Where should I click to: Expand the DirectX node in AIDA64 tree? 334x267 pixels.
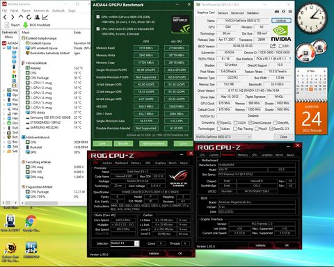[4, 123]
